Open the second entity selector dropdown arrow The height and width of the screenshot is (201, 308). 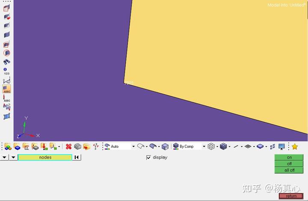13,157
